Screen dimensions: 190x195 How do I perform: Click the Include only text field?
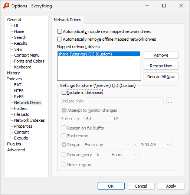[125, 101]
